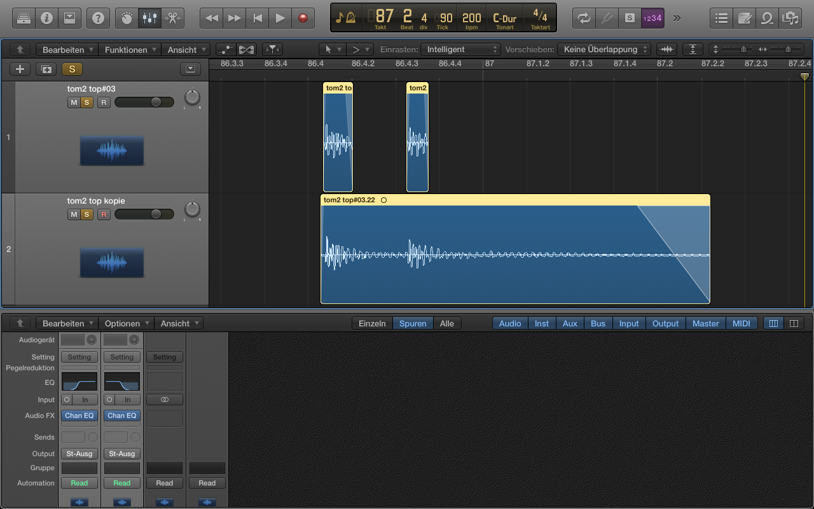The image size is (814, 509).
Task: Solo the tom2 top#03 track
Action: [86, 102]
